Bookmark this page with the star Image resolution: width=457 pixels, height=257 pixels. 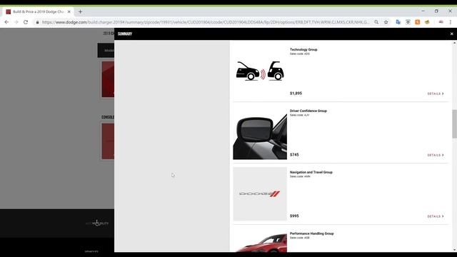[x=386, y=22]
